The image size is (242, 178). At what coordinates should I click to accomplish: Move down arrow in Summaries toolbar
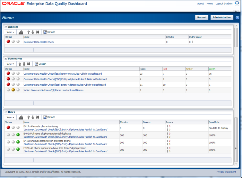24,64
